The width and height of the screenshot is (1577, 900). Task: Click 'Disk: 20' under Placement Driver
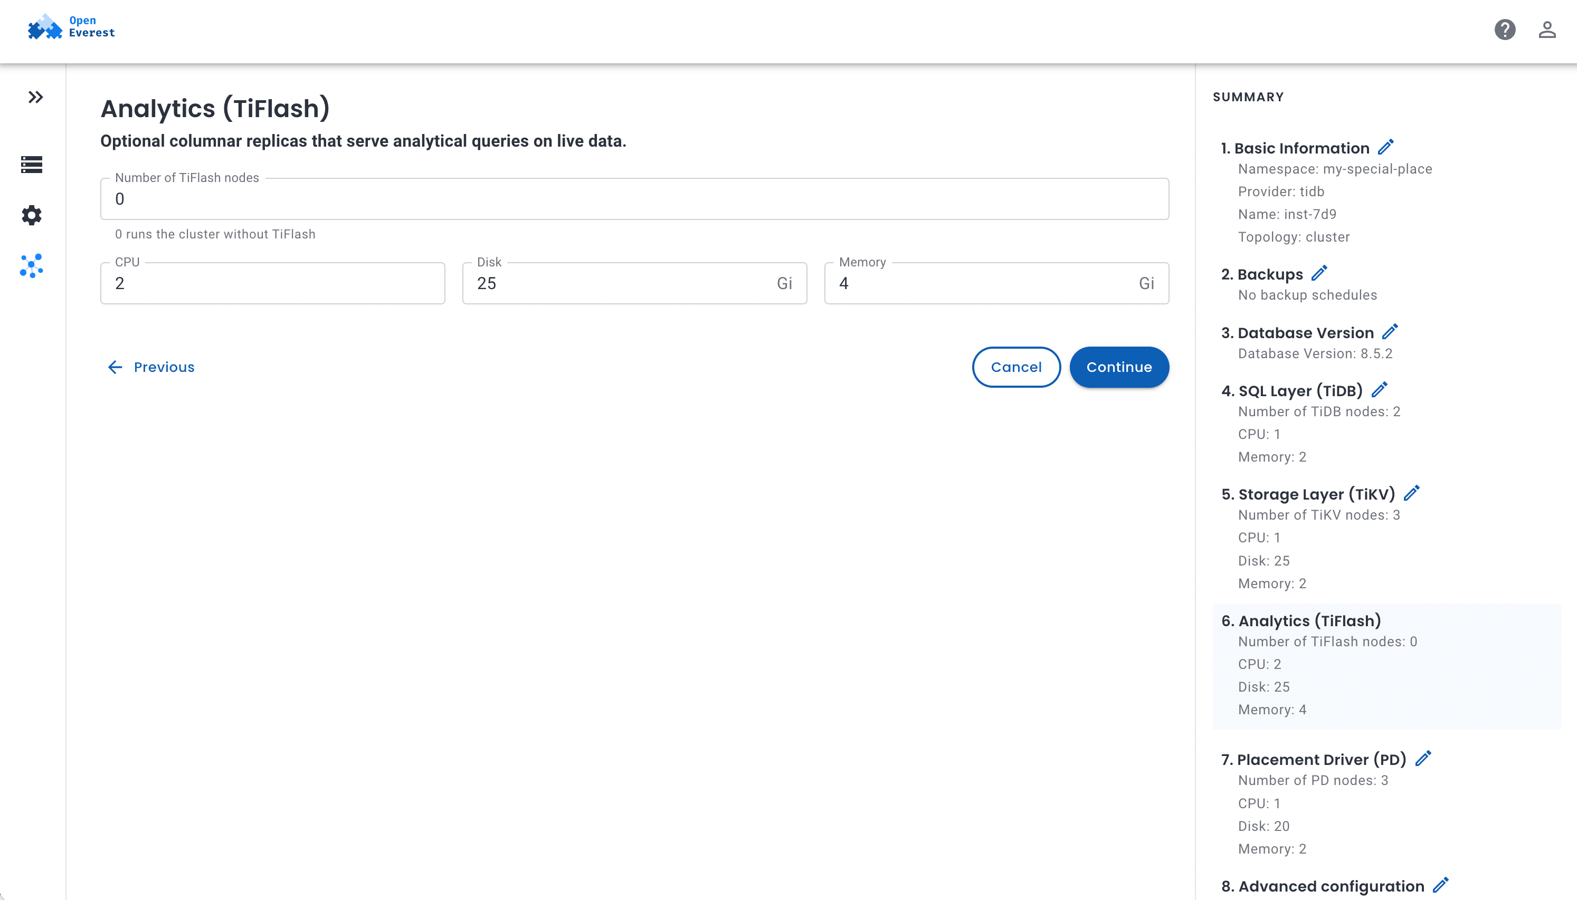pos(1263,826)
